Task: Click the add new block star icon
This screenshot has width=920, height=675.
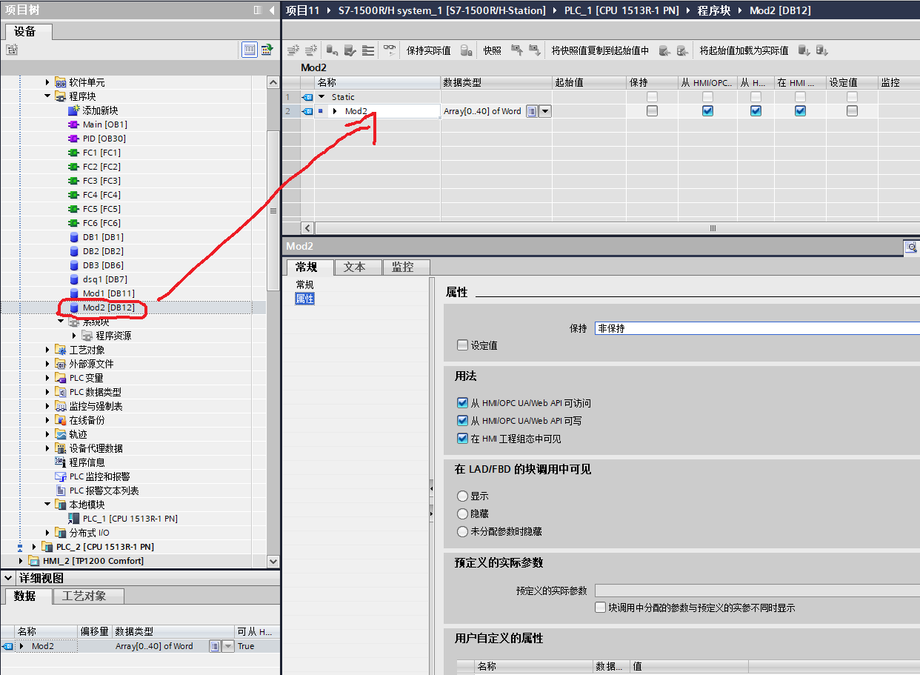Action: tap(73, 110)
